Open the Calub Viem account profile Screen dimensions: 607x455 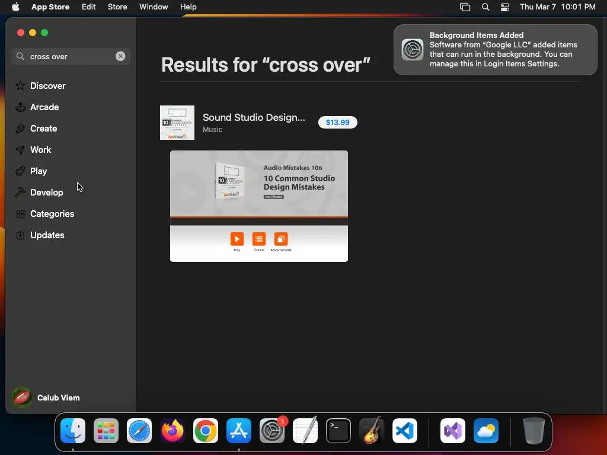pos(46,398)
